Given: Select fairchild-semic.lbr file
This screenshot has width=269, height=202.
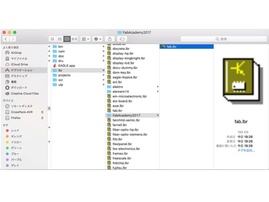Looking at the screenshot, I should (x=132, y=120).
